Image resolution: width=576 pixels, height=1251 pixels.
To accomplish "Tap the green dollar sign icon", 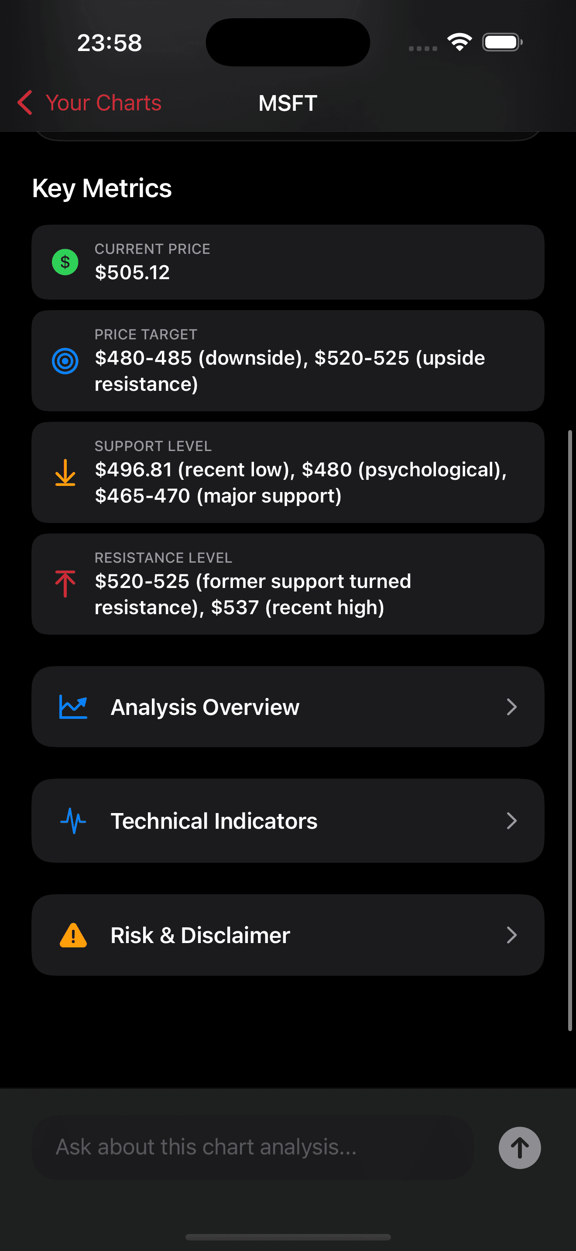I will click(x=65, y=262).
